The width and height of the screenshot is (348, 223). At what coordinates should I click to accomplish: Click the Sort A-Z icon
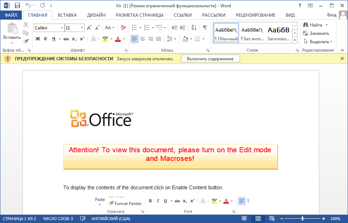pos(194,28)
